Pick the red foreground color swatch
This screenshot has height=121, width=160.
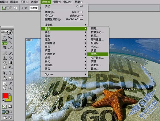(5, 96)
